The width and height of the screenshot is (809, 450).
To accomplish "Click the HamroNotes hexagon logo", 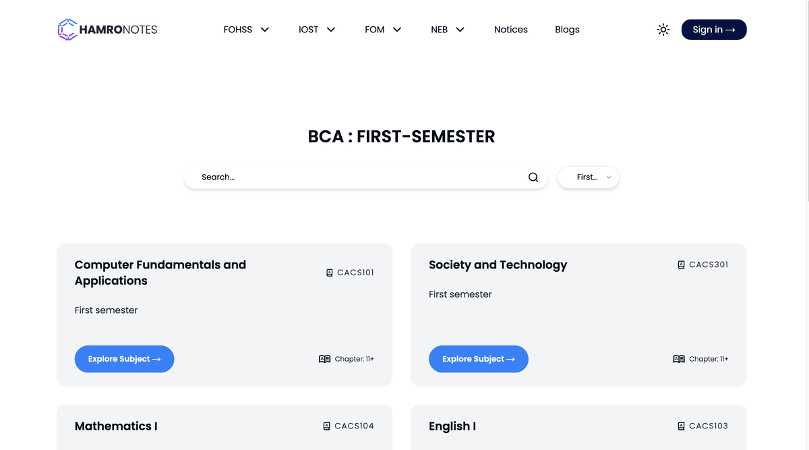I will [x=67, y=30].
